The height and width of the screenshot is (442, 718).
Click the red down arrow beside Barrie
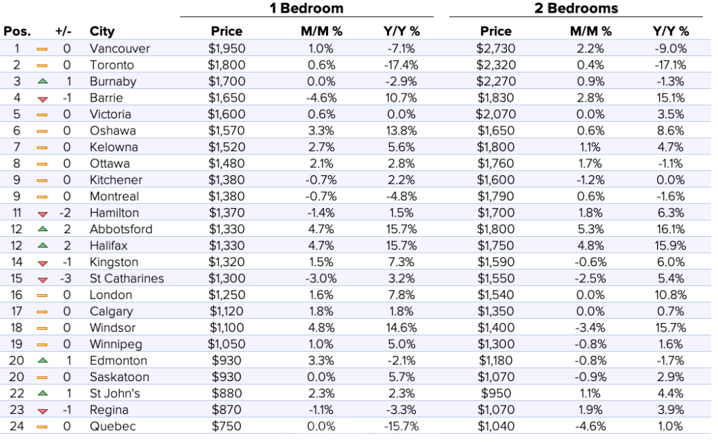point(42,98)
